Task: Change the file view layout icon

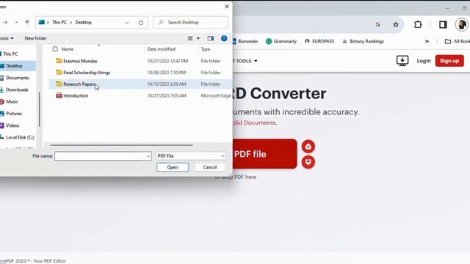Action: click(x=190, y=38)
